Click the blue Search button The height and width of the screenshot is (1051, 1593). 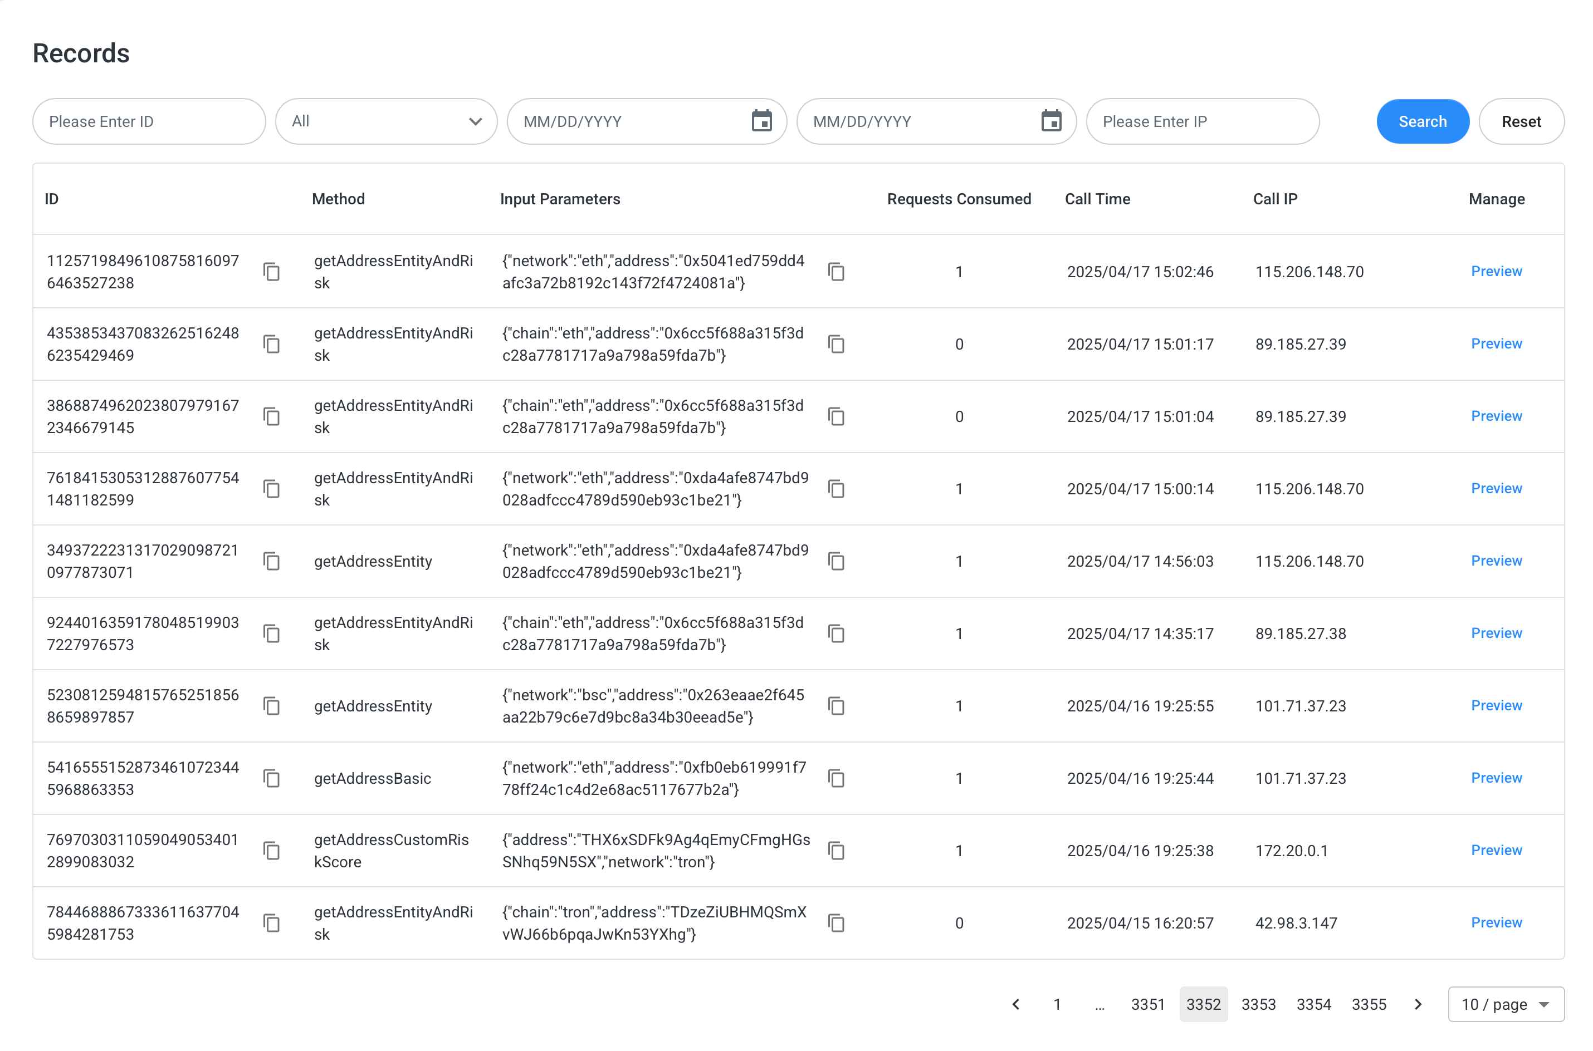click(1422, 121)
